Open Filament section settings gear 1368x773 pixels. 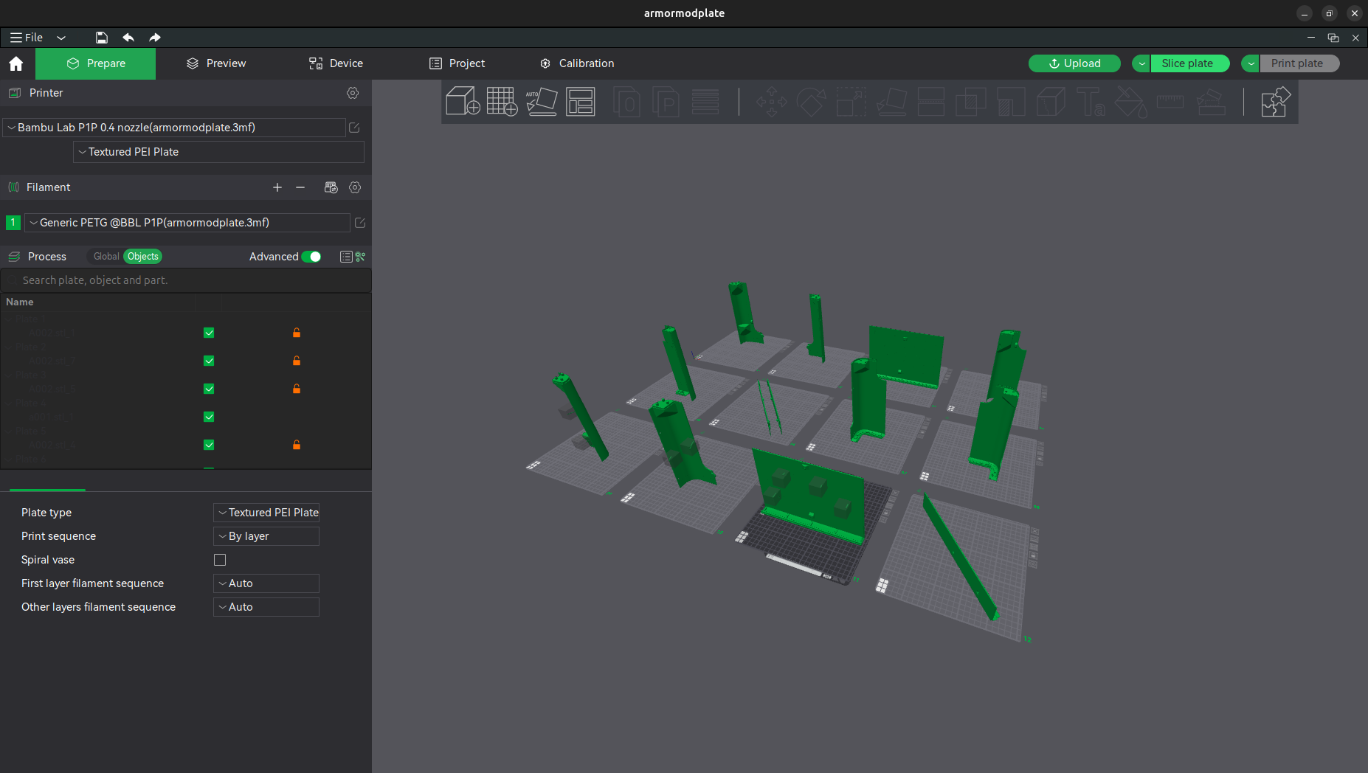tap(355, 187)
